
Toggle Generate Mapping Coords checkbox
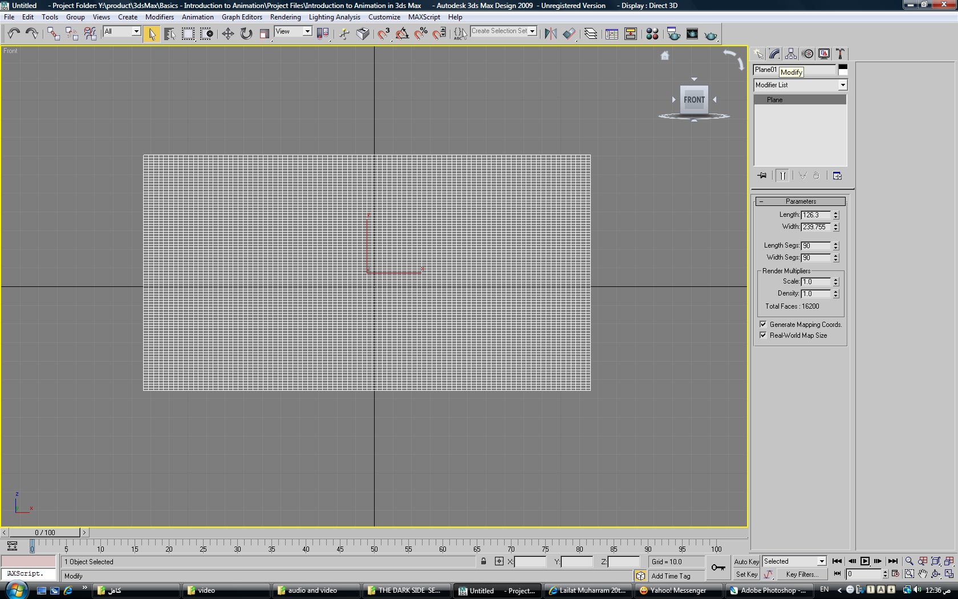click(763, 325)
